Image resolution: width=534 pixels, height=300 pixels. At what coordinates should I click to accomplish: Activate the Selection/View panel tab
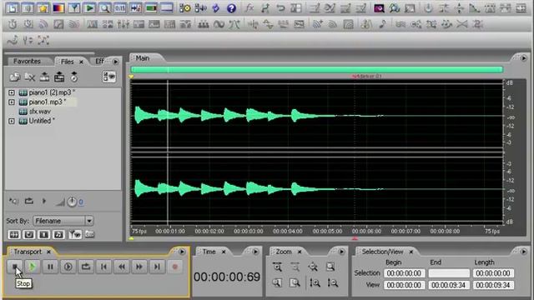[382, 252]
